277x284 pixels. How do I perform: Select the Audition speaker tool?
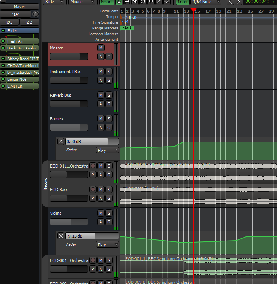point(143,2)
